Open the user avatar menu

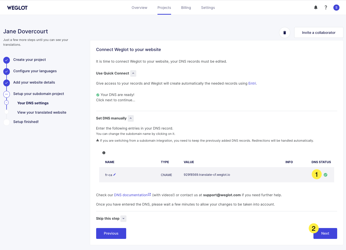coord(336,8)
